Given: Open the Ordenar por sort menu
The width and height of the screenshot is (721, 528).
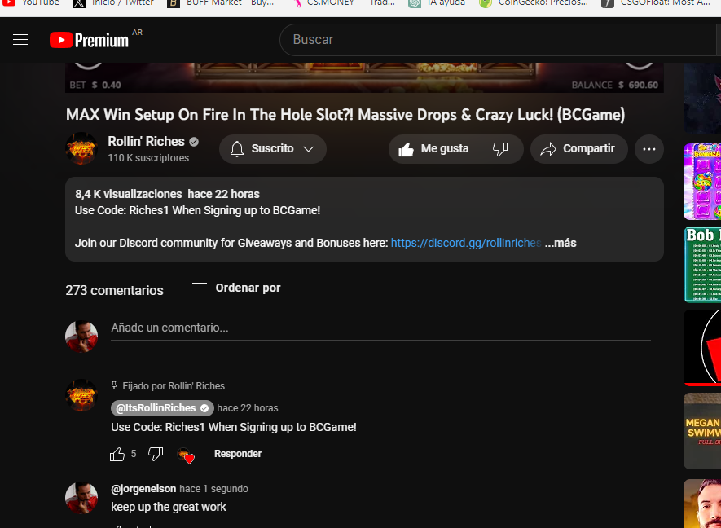Looking at the screenshot, I should click(236, 288).
